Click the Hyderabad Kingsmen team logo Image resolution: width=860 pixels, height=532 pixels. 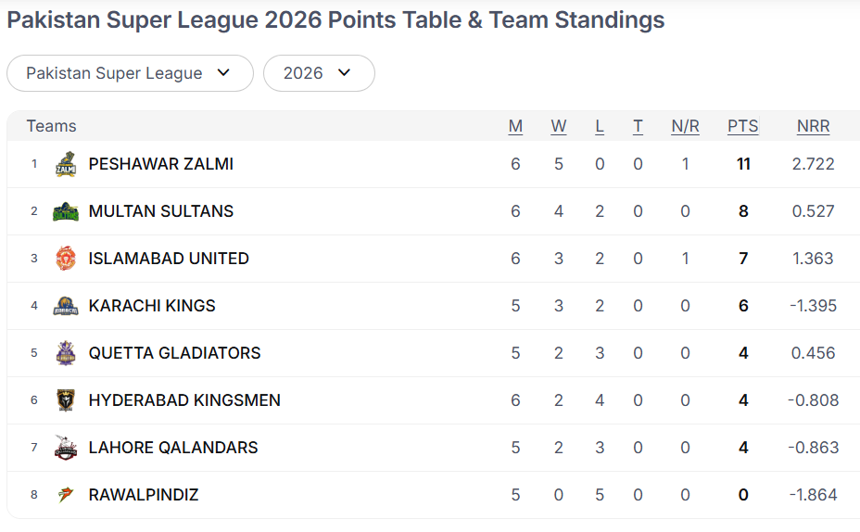coord(65,400)
